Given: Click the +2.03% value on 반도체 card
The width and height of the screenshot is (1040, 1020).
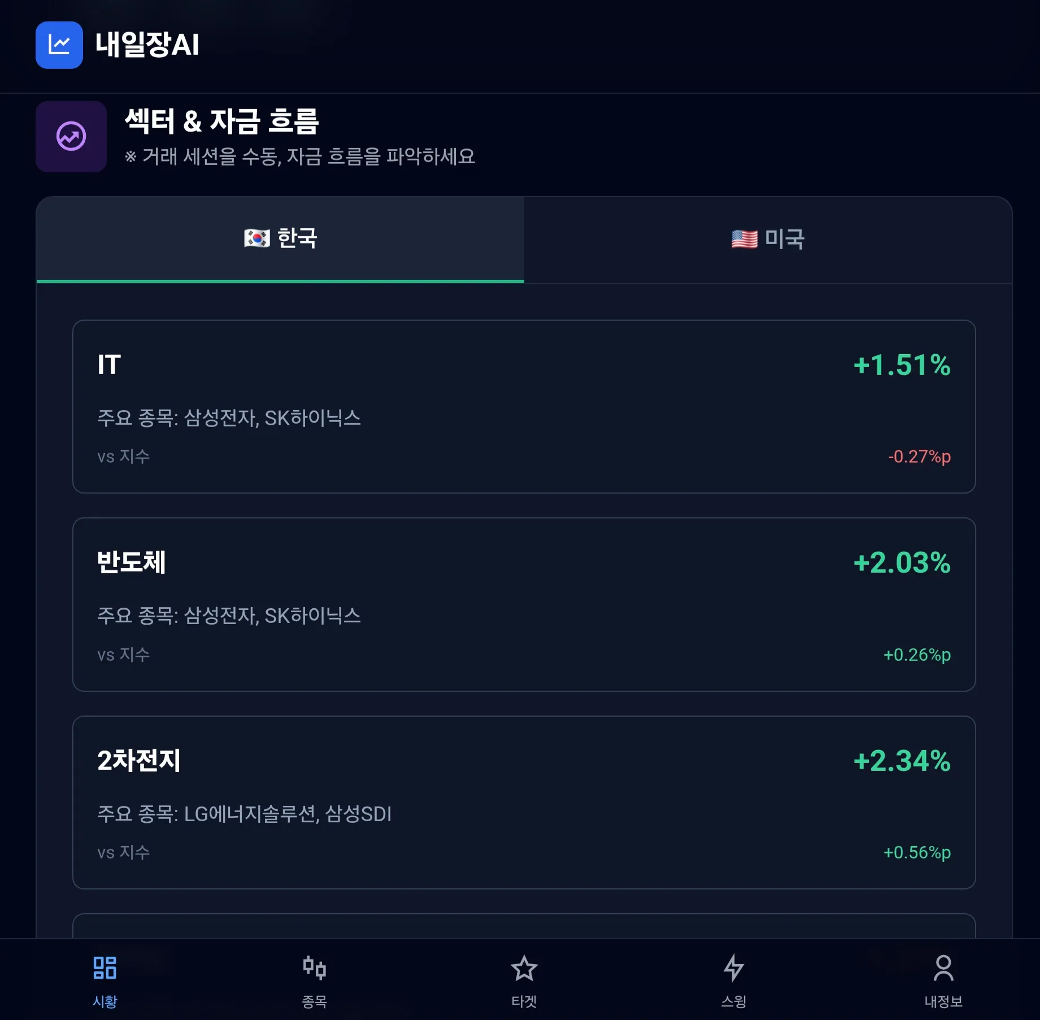Looking at the screenshot, I should [x=902, y=563].
